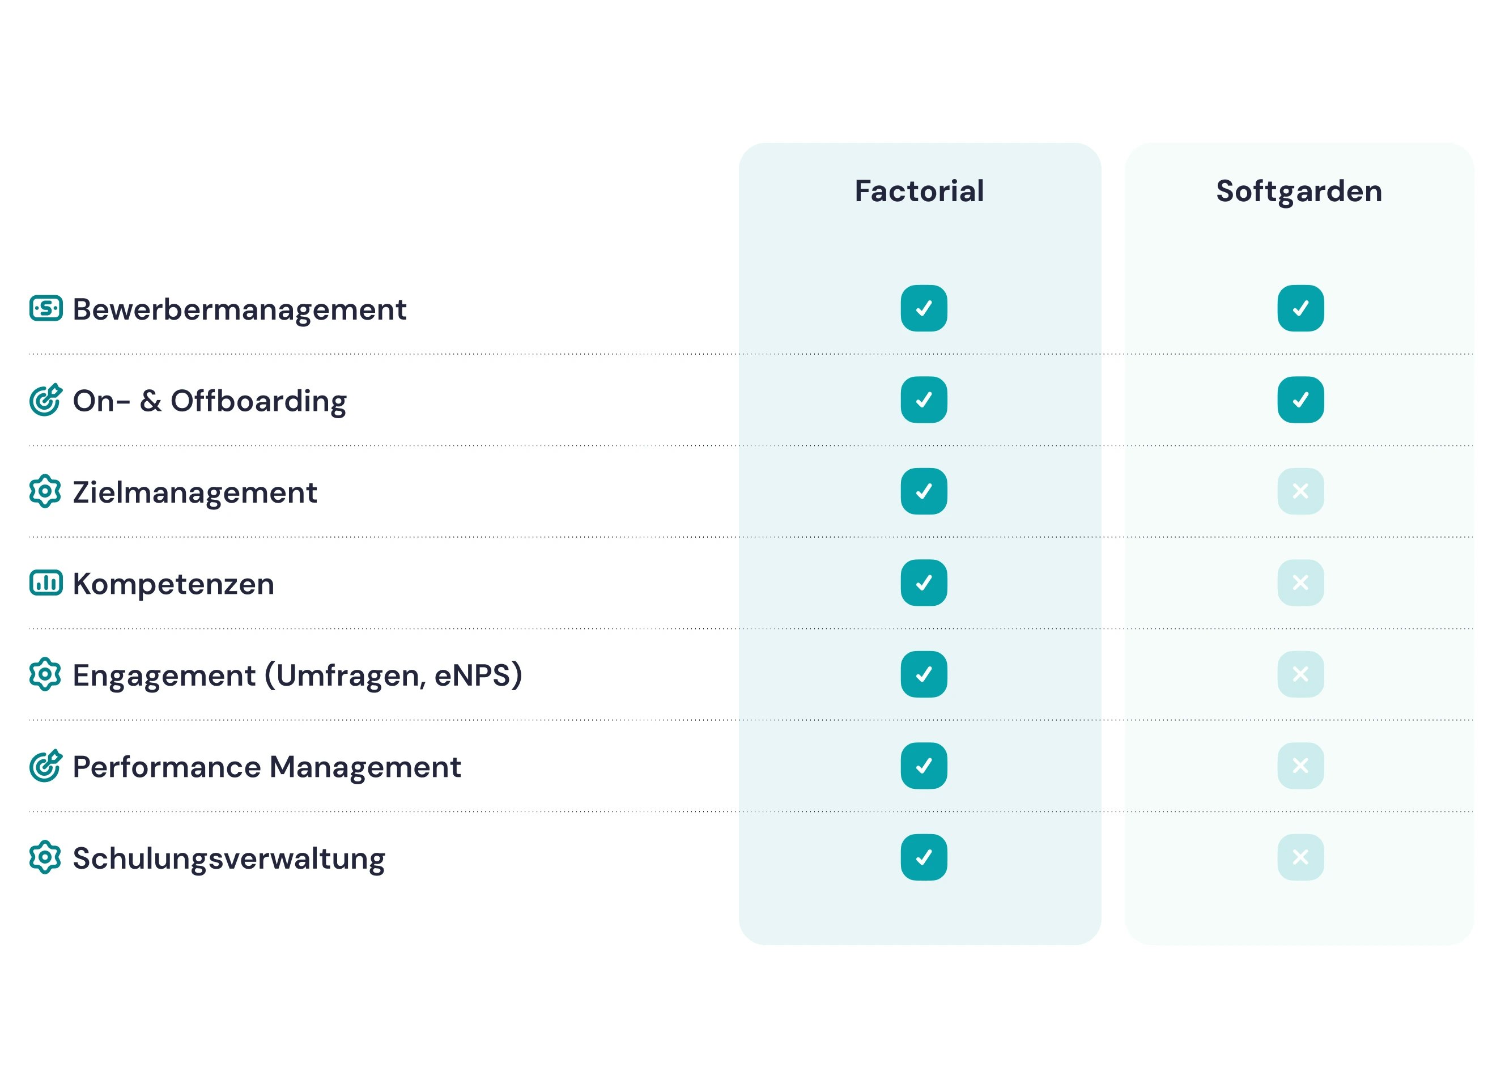Click the gear icon beside Zielmanagement
The height and width of the screenshot is (1088, 1505).
click(45, 492)
